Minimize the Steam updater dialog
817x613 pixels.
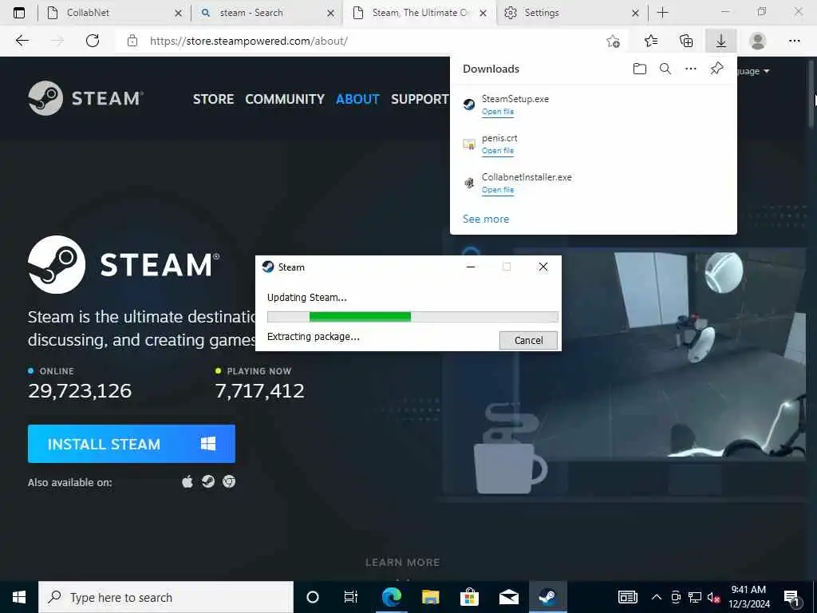pyautogui.click(x=471, y=267)
